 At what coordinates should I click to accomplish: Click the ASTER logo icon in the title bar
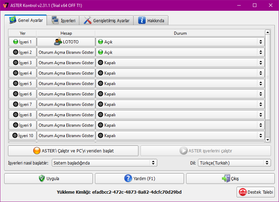click(x=6, y=5)
